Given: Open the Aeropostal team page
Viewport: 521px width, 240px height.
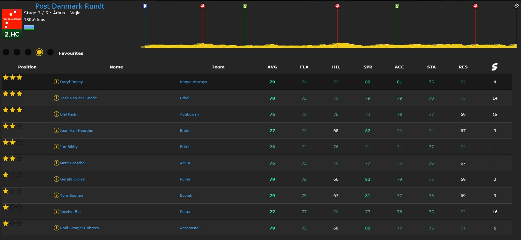Looking at the screenshot, I should 190,228.
